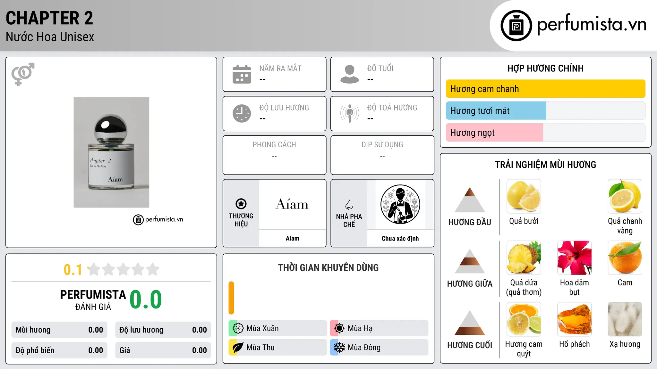The image size is (657, 369).
Task: Select the Mùa Thu season row
Action: tap(278, 348)
